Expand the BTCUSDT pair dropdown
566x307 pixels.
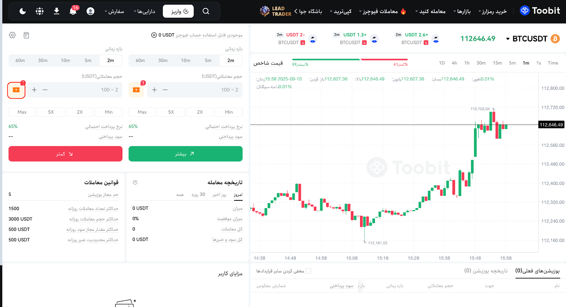508,39
